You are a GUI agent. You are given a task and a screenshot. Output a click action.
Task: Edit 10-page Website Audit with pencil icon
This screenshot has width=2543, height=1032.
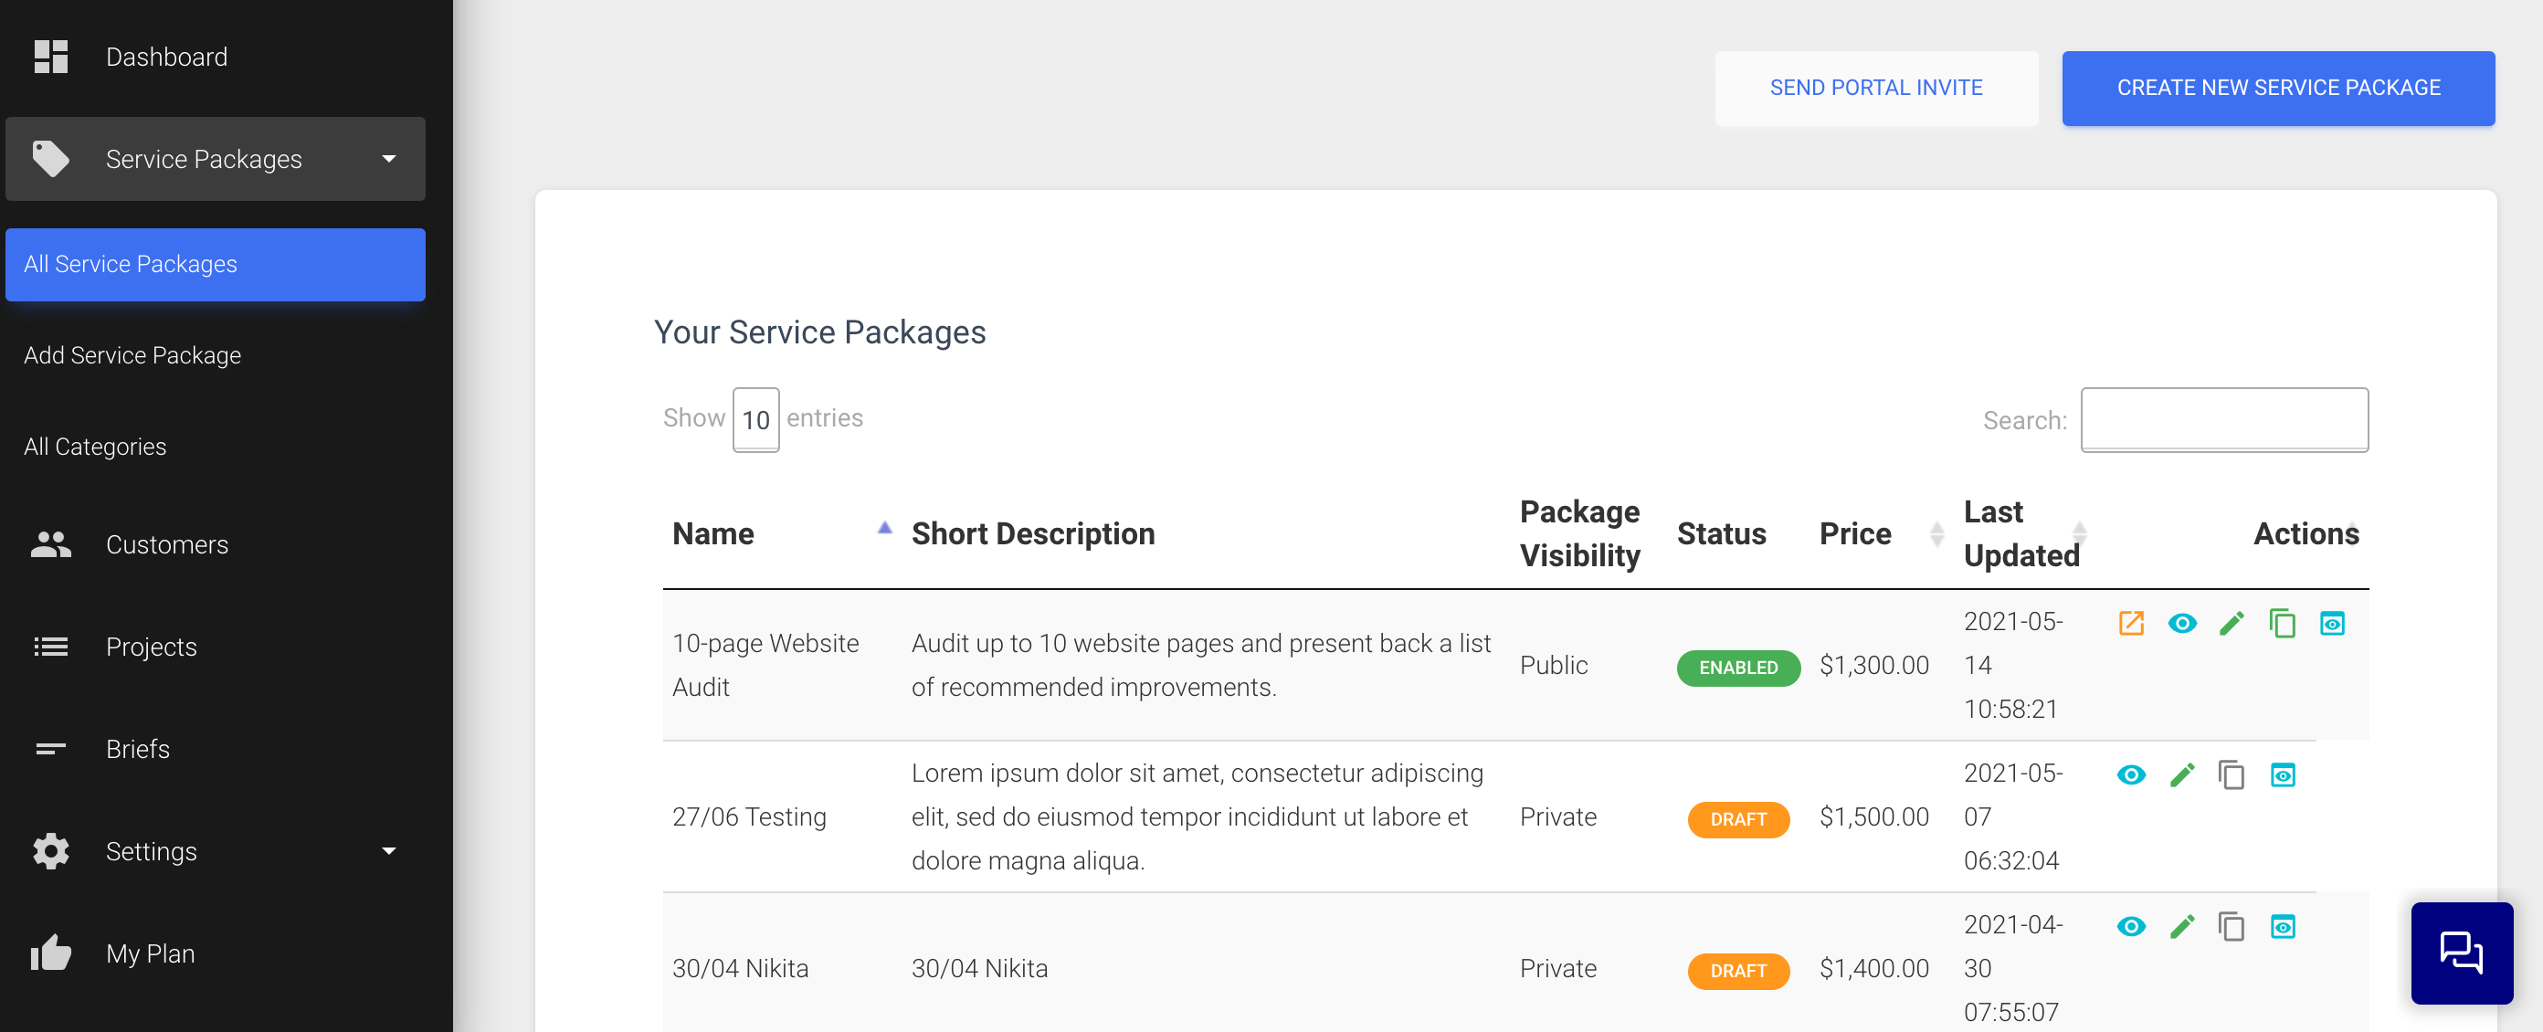point(2231,624)
